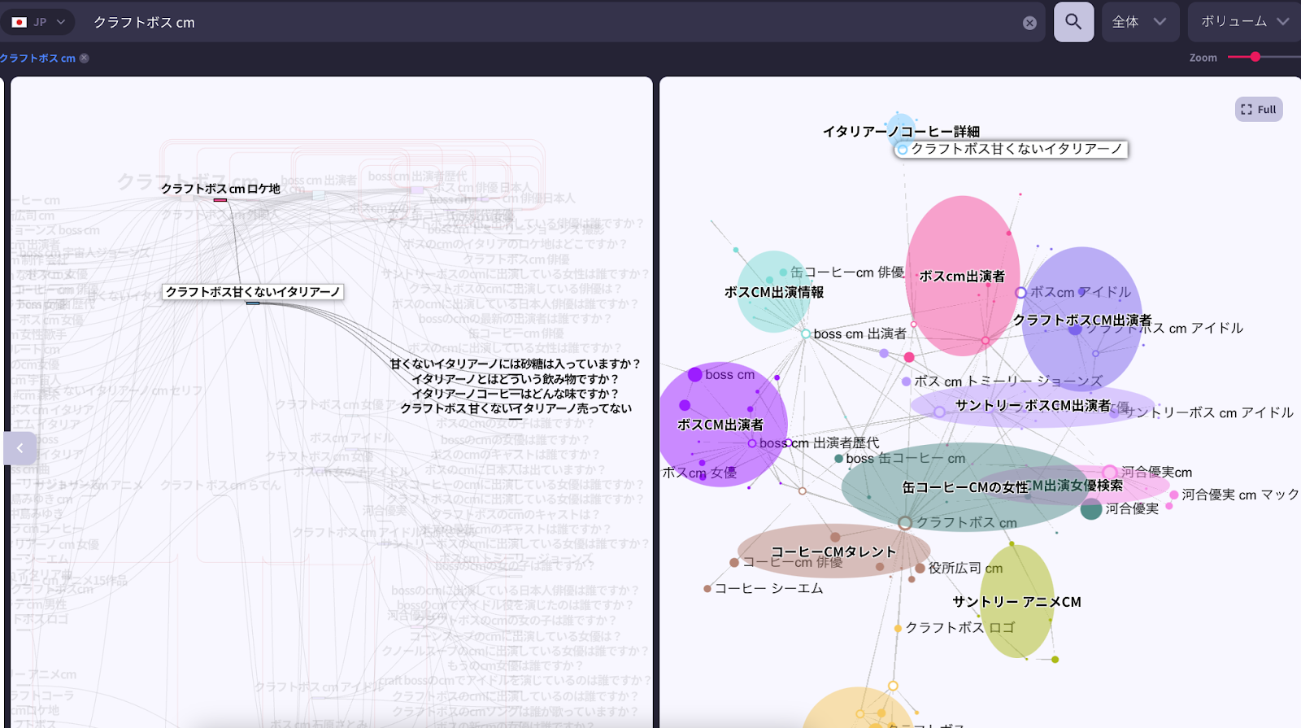Open the ボリューム dropdown
Screen dimensions: 1301x728
1244,22
